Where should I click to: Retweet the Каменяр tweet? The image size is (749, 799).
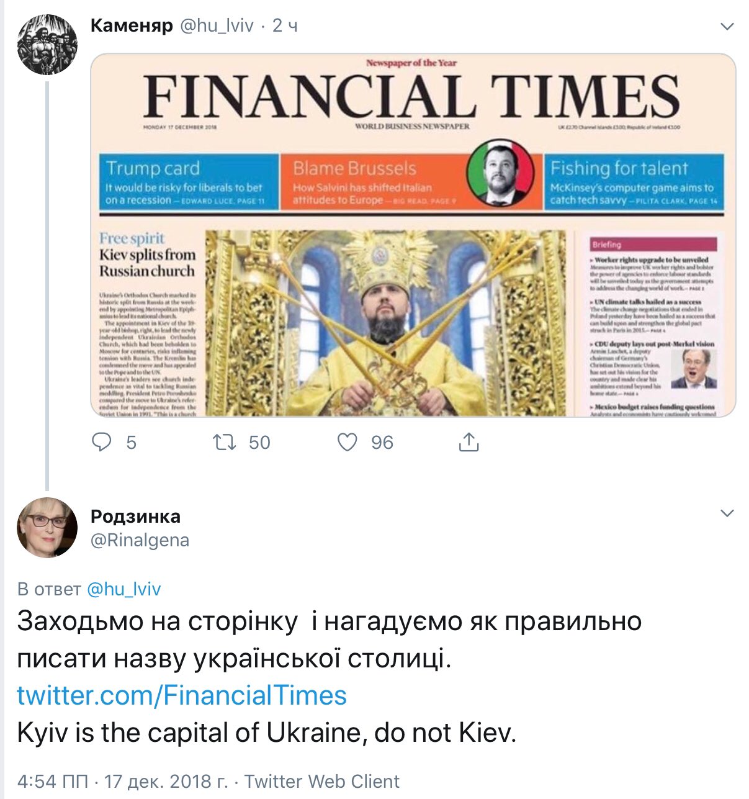[223, 442]
